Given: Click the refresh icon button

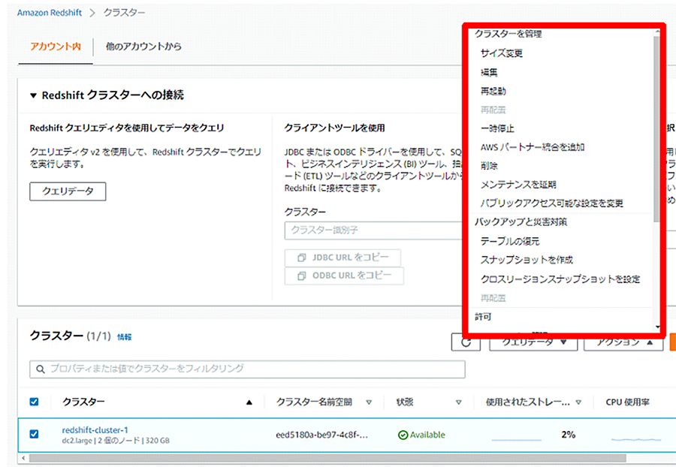Looking at the screenshot, I should click(x=466, y=342).
